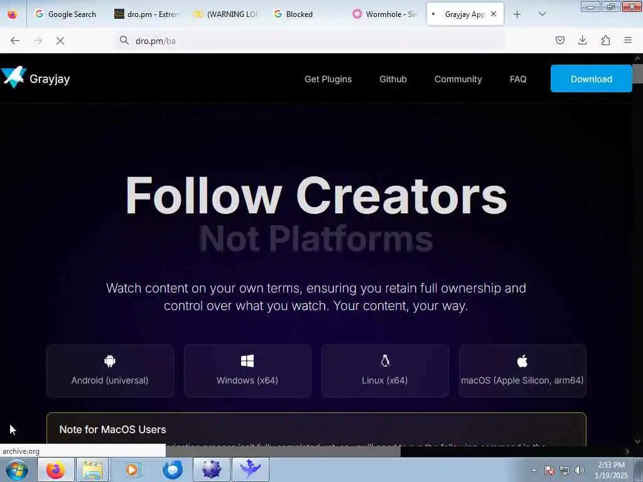Open the Firefox View icon in tab bar
643x482 pixels.
[x=13, y=14]
